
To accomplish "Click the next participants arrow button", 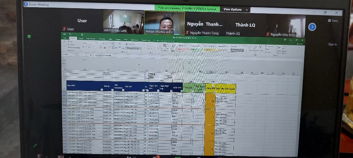I will (x=312, y=27).
